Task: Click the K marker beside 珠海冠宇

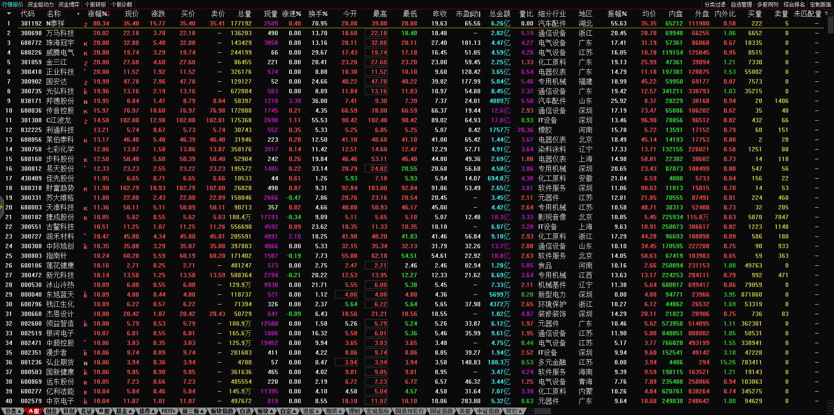Action: click(x=86, y=44)
